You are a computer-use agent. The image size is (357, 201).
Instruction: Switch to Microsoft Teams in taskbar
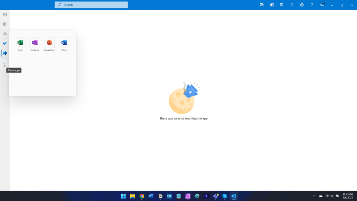click(x=215, y=196)
